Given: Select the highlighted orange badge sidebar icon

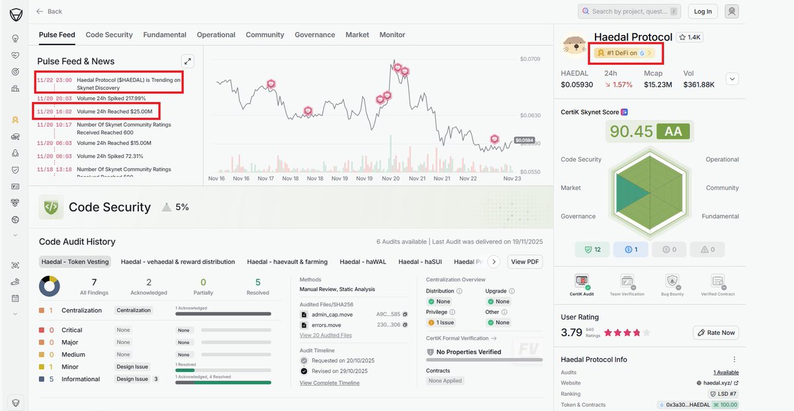Looking at the screenshot, I should coord(15,120).
